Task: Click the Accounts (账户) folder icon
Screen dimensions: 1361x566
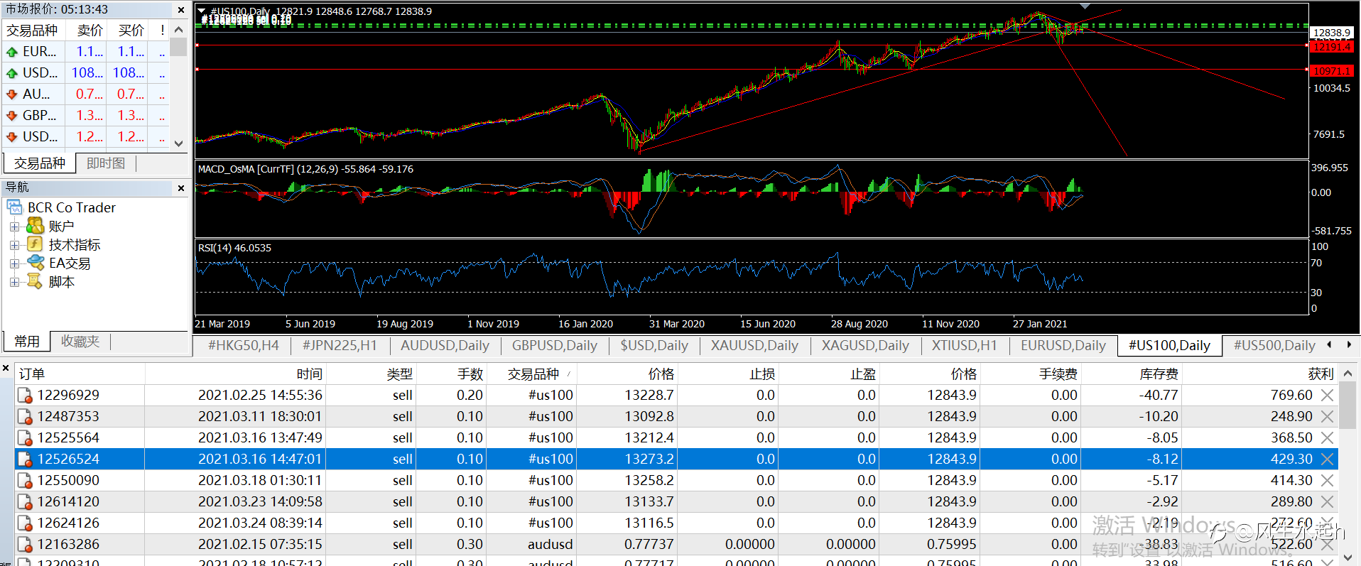Action: (35, 226)
